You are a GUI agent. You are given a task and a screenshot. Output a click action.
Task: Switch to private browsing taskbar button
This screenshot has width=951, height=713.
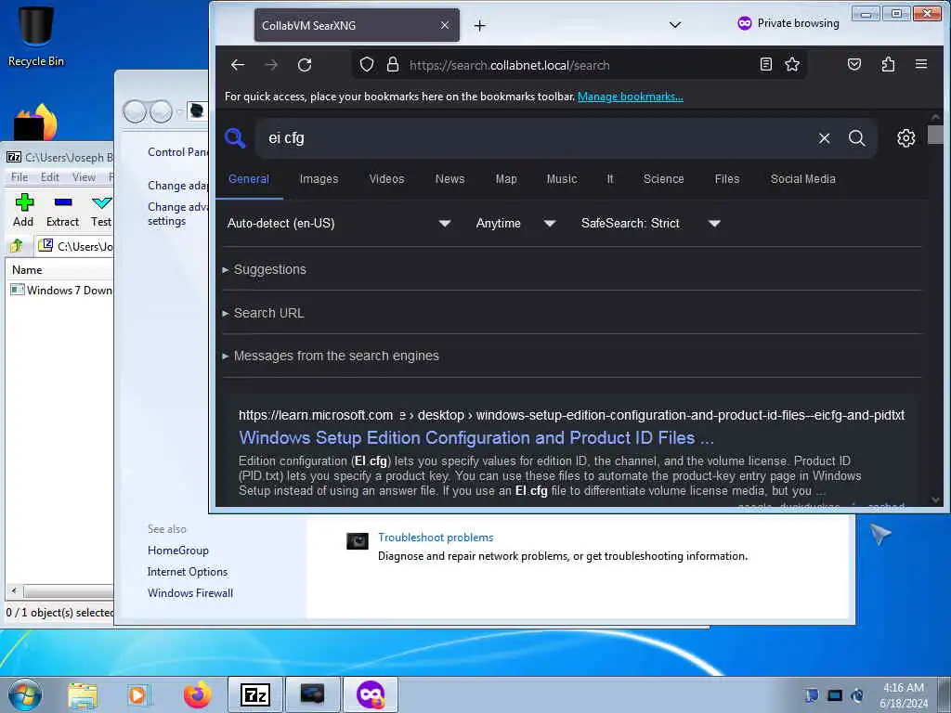click(371, 695)
